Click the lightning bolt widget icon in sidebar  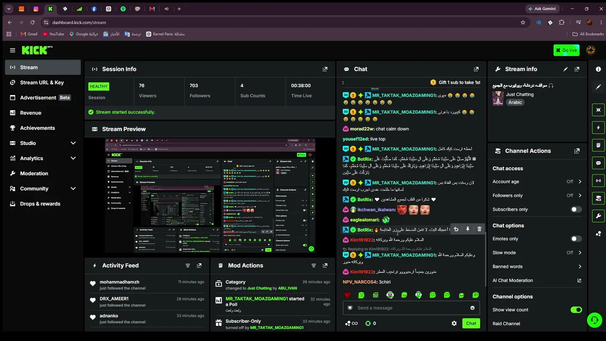(x=598, y=128)
